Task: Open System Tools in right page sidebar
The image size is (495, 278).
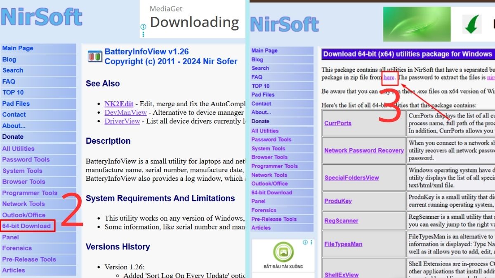Action: pos(269,149)
